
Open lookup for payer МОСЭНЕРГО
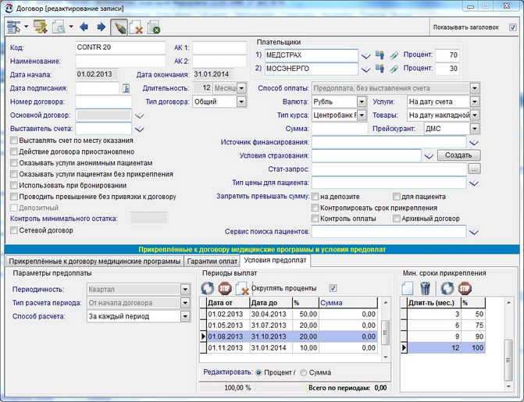tap(366, 69)
